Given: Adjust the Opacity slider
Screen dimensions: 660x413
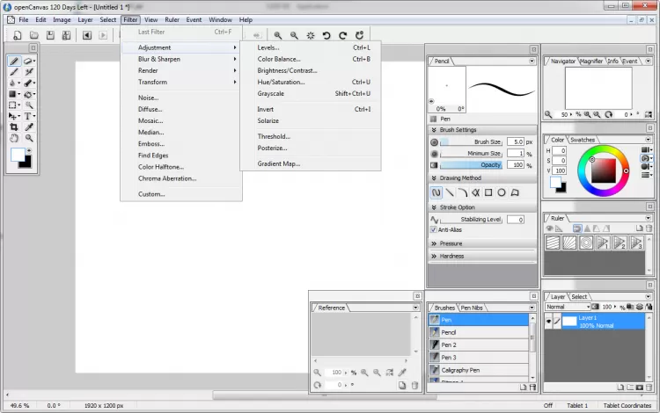Looking at the screenshot, I should (472, 165).
